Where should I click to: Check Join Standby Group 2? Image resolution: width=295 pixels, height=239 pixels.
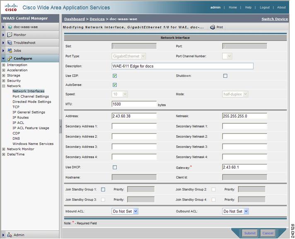(213, 190)
